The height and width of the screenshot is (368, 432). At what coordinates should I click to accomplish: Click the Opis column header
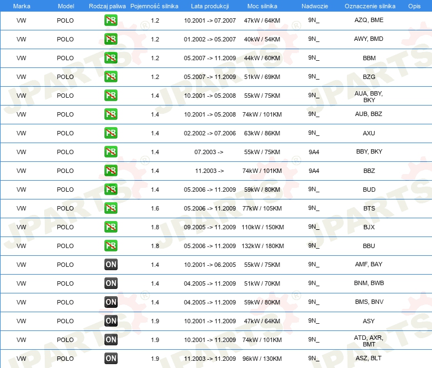(414, 6)
